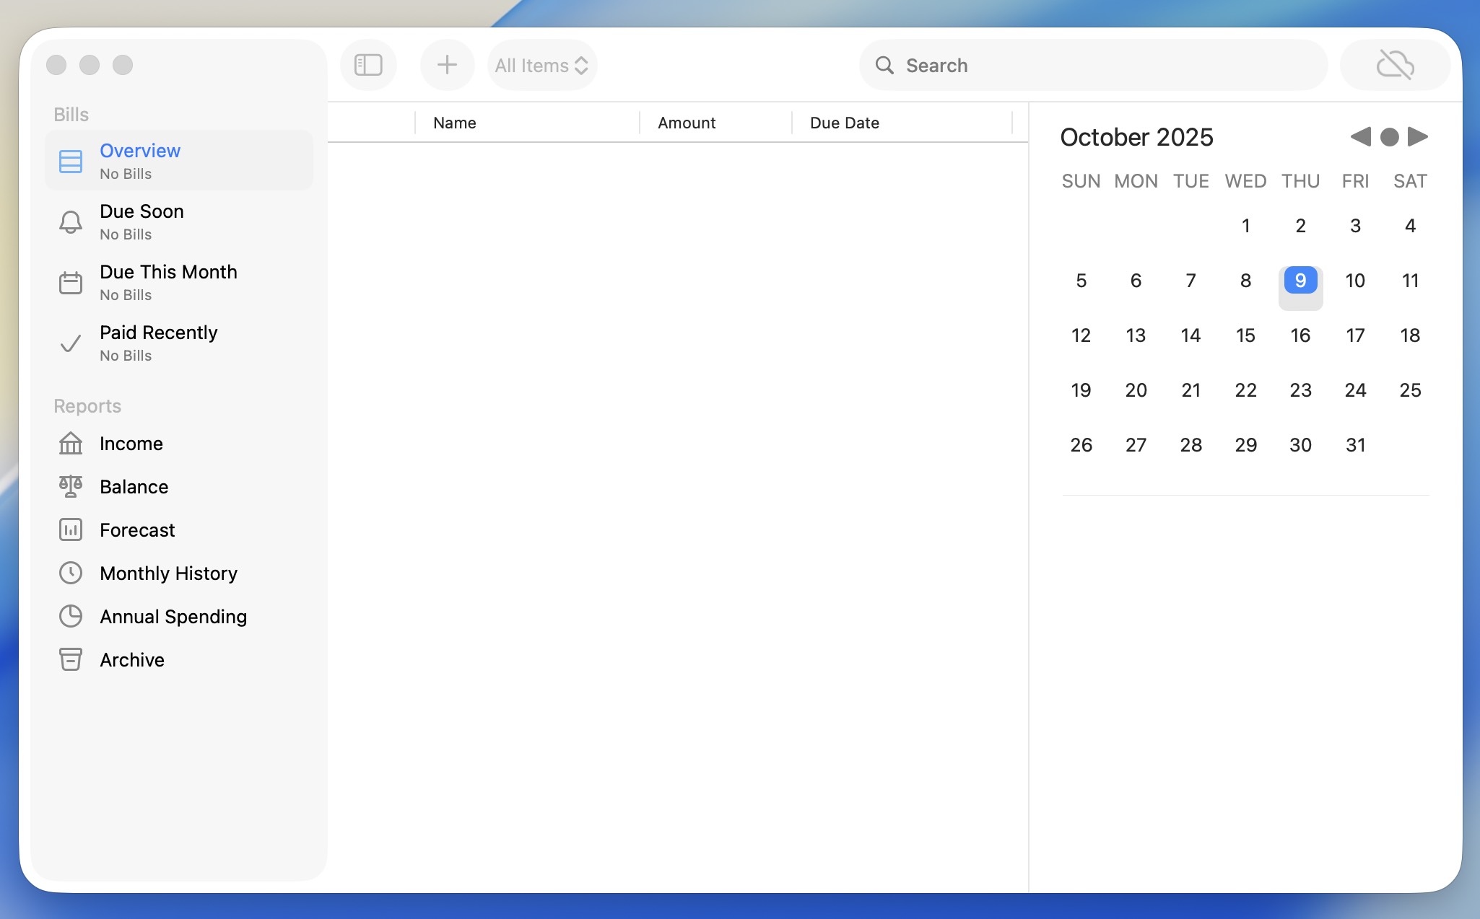The width and height of the screenshot is (1480, 919).
Task: Open the Archive box icon
Action: click(71, 659)
